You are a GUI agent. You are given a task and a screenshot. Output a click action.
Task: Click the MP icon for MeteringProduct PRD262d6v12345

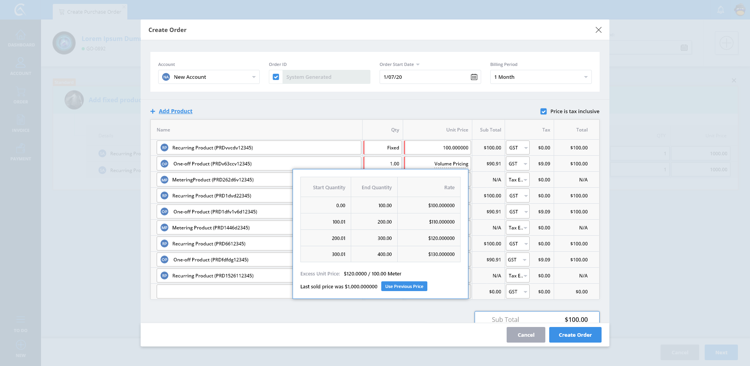(x=164, y=180)
